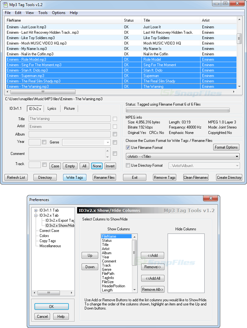Select TagInfo in Show Columns list

pyautogui.click(x=108, y=278)
